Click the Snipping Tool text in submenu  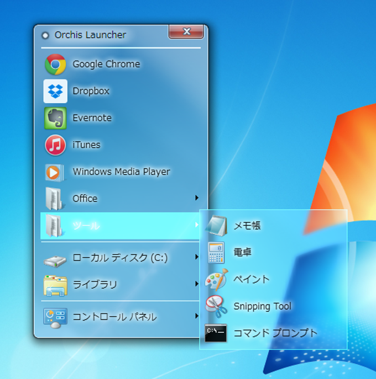click(263, 307)
